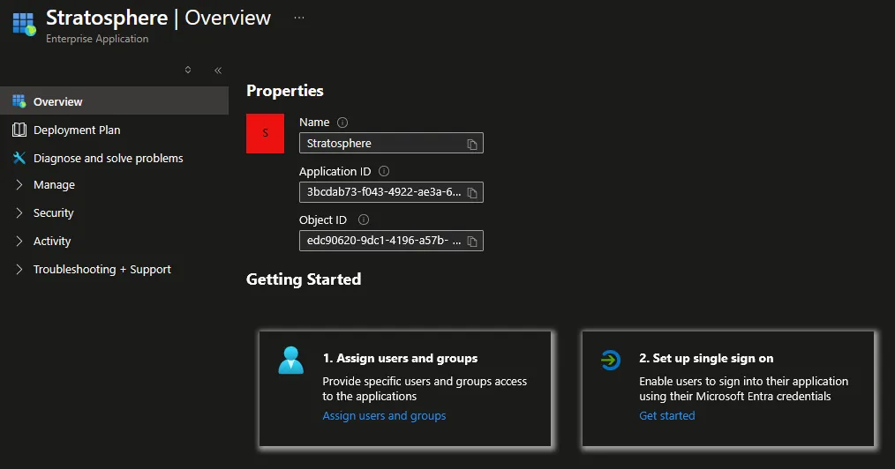This screenshot has width=895, height=469.
Task: Click the '1. Assign users and groups' card title
Action: tap(400, 358)
